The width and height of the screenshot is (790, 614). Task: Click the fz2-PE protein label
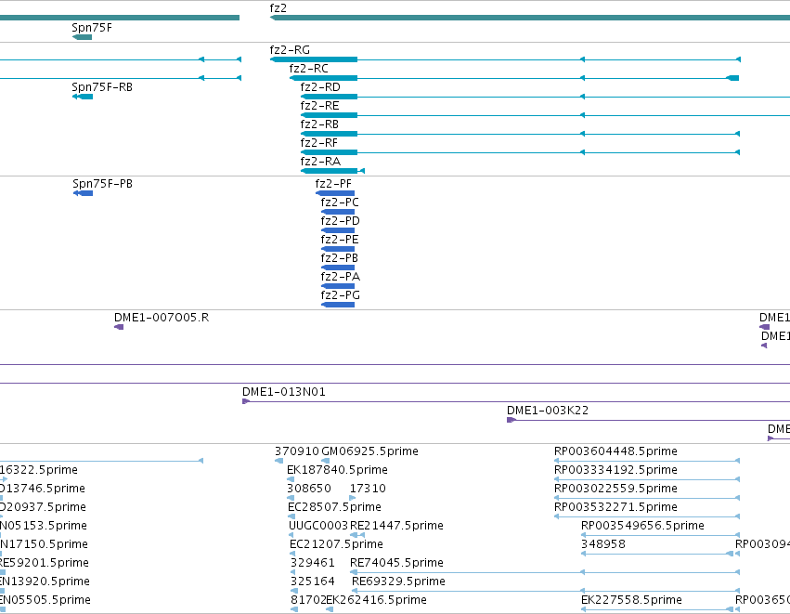click(340, 240)
